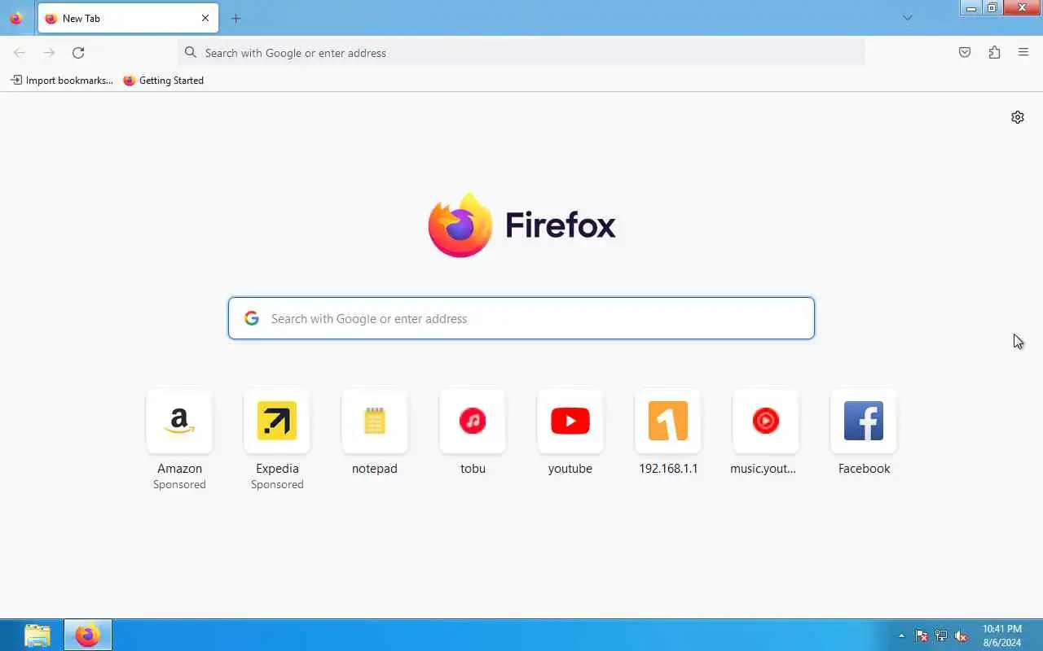Show hidden system tray icons

coord(901,636)
